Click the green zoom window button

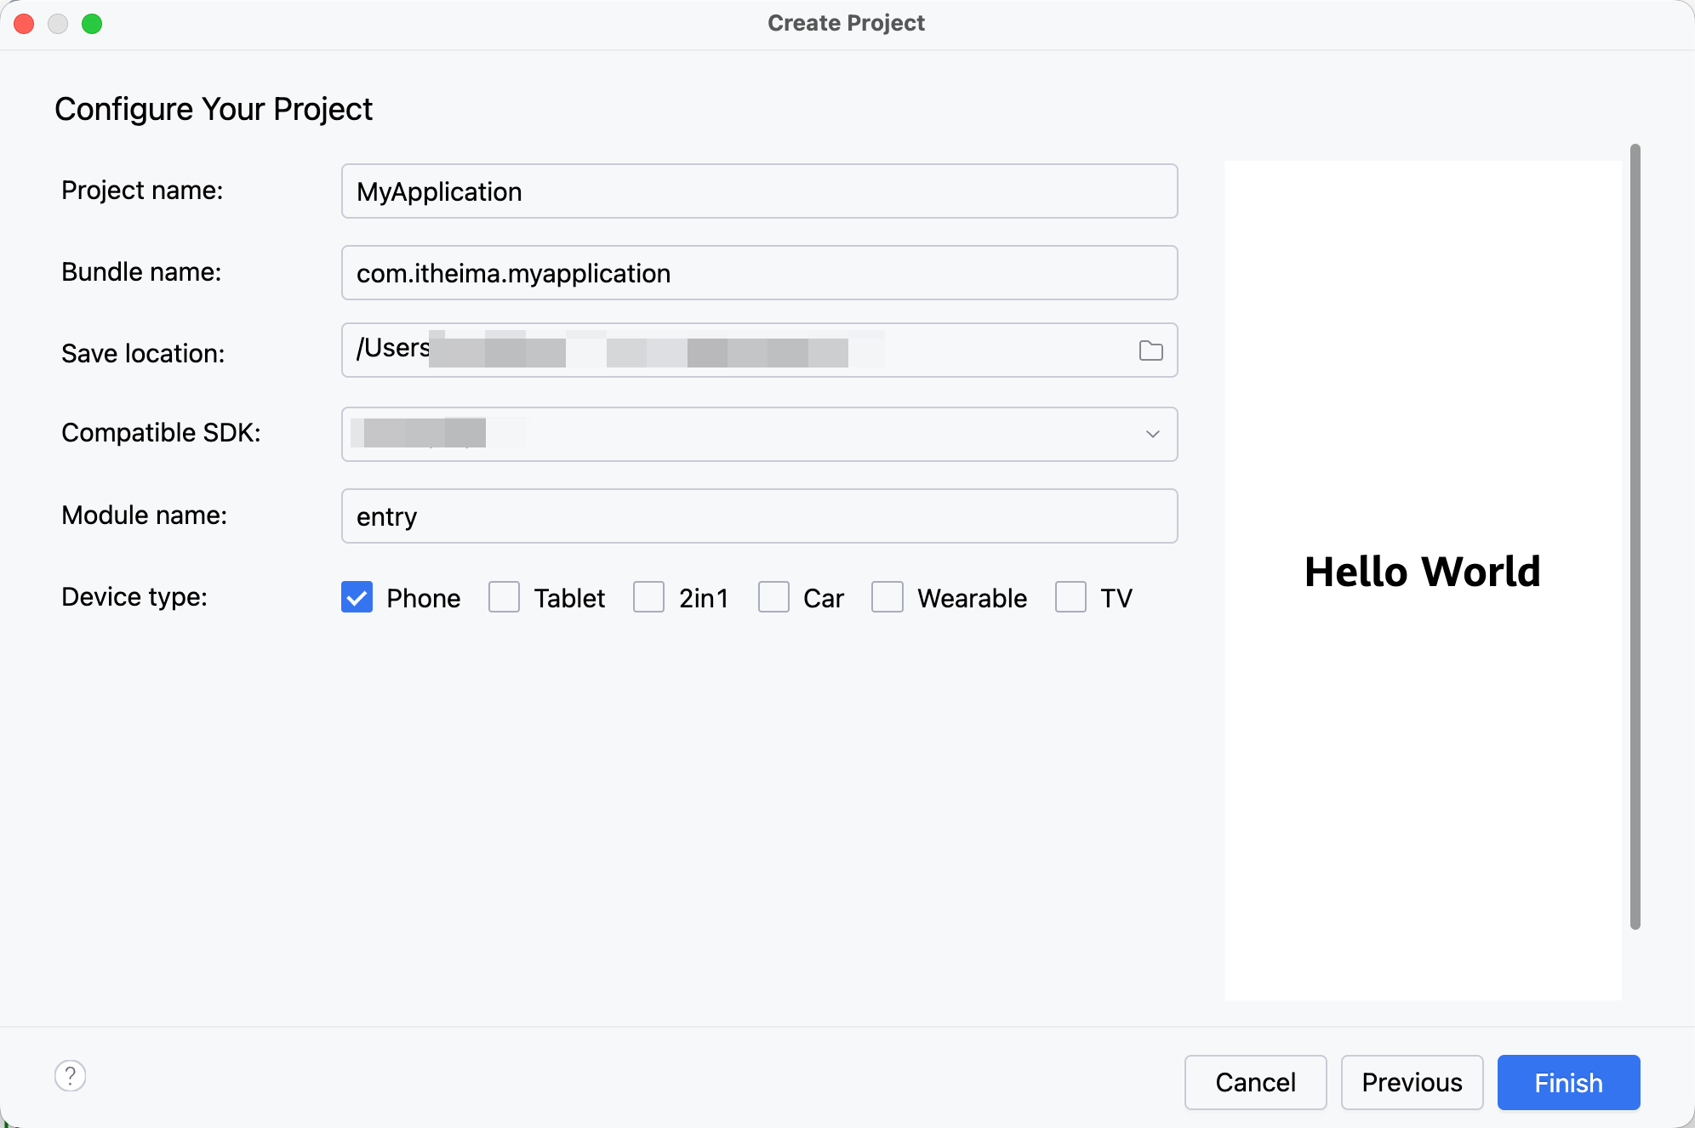[92, 24]
